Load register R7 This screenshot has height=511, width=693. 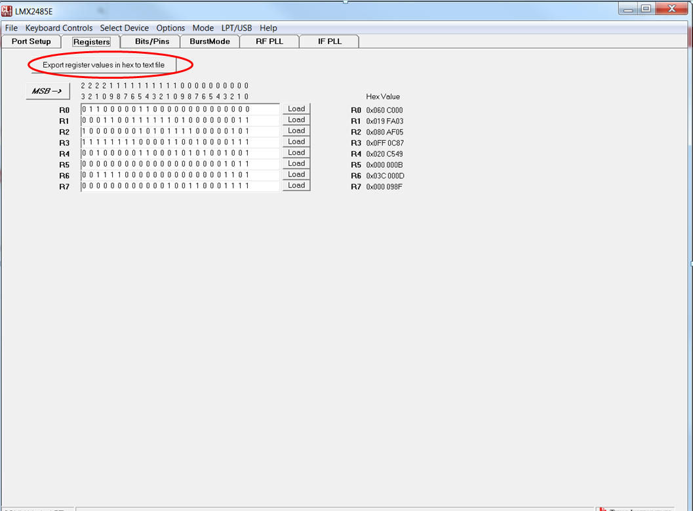click(x=296, y=185)
